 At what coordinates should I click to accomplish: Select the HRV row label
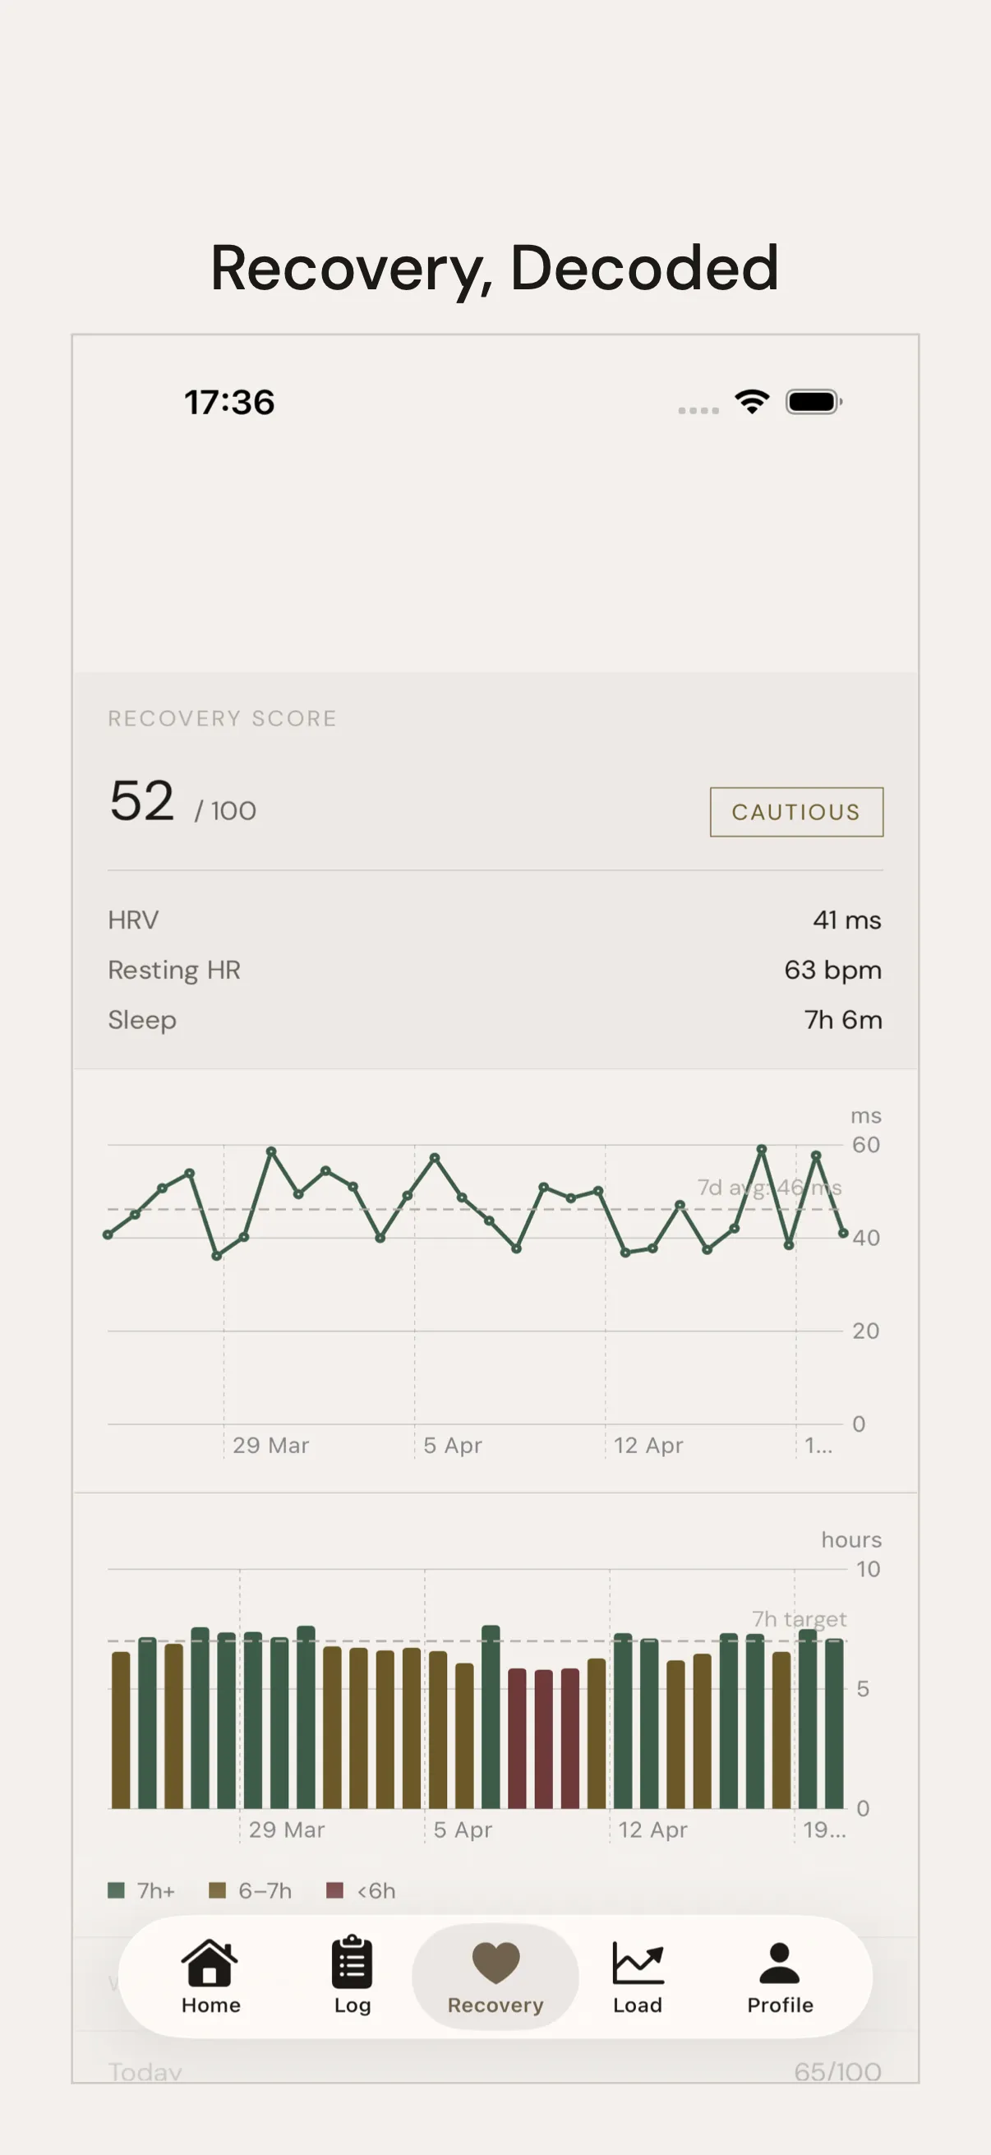coord(133,921)
